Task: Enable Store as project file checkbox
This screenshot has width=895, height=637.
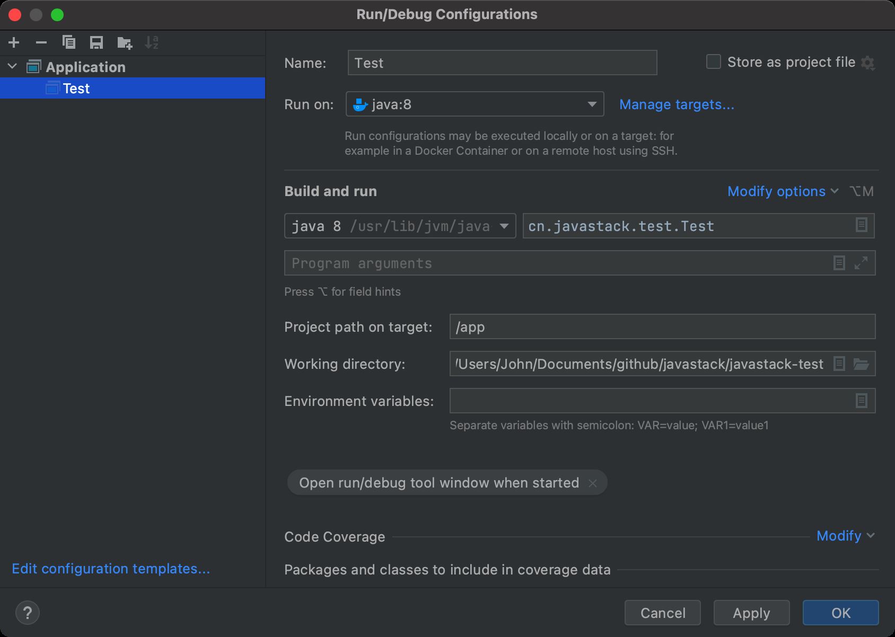Action: (x=714, y=62)
